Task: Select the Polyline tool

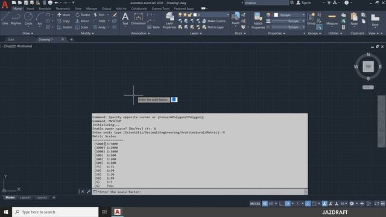Action: tap(16, 19)
